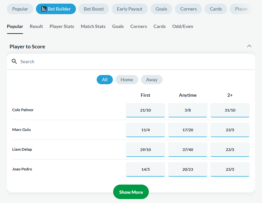Click the Anytime column header

click(x=188, y=95)
